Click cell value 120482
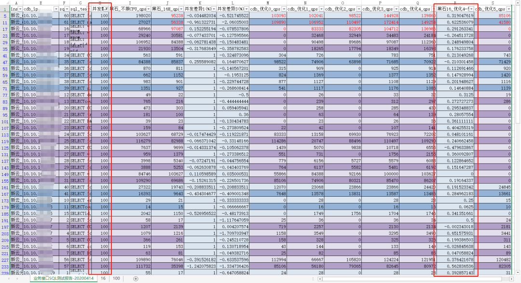The height and width of the screenshot is (283, 521). click(x=493, y=260)
